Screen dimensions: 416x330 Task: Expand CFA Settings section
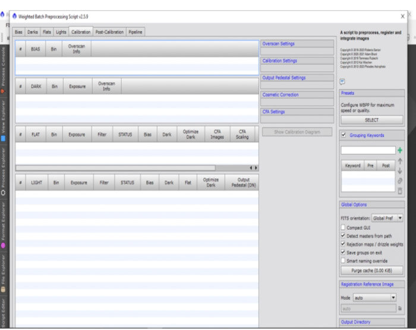coord(297,112)
